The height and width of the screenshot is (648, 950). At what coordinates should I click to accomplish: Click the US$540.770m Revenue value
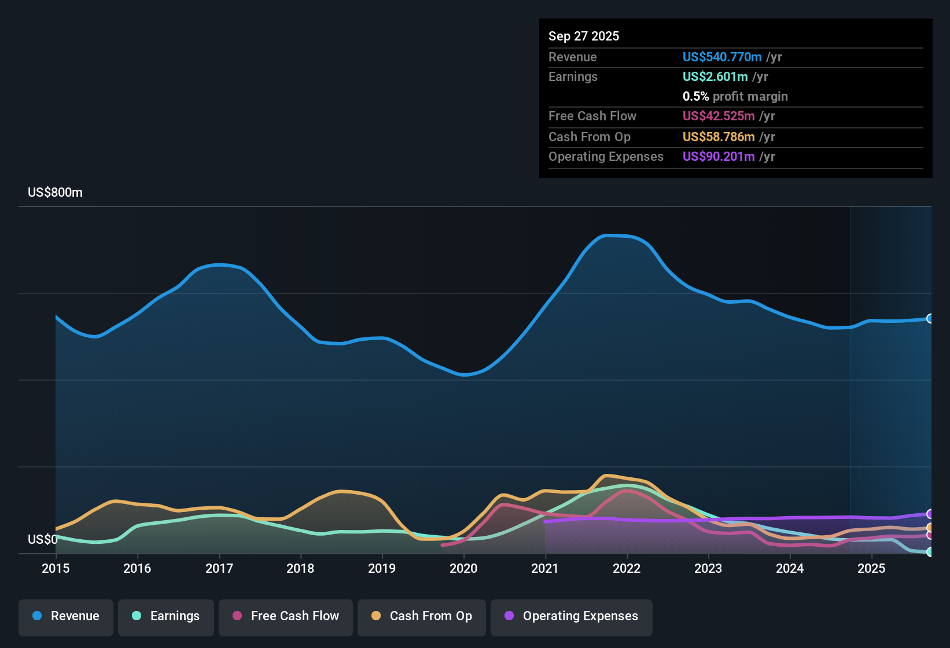721,57
